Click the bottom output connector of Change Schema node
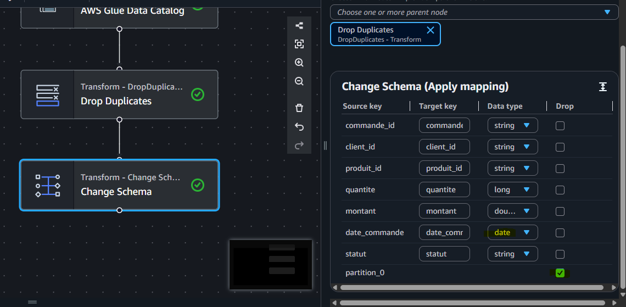 119,210
